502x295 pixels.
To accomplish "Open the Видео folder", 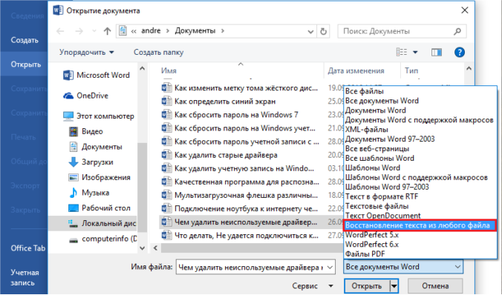I will [x=86, y=131].
